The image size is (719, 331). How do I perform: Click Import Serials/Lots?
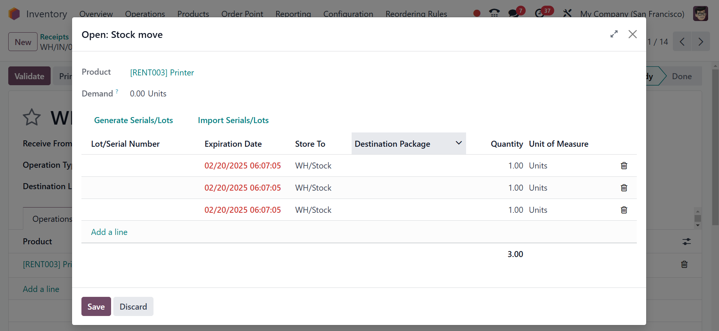pyautogui.click(x=233, y=120)
